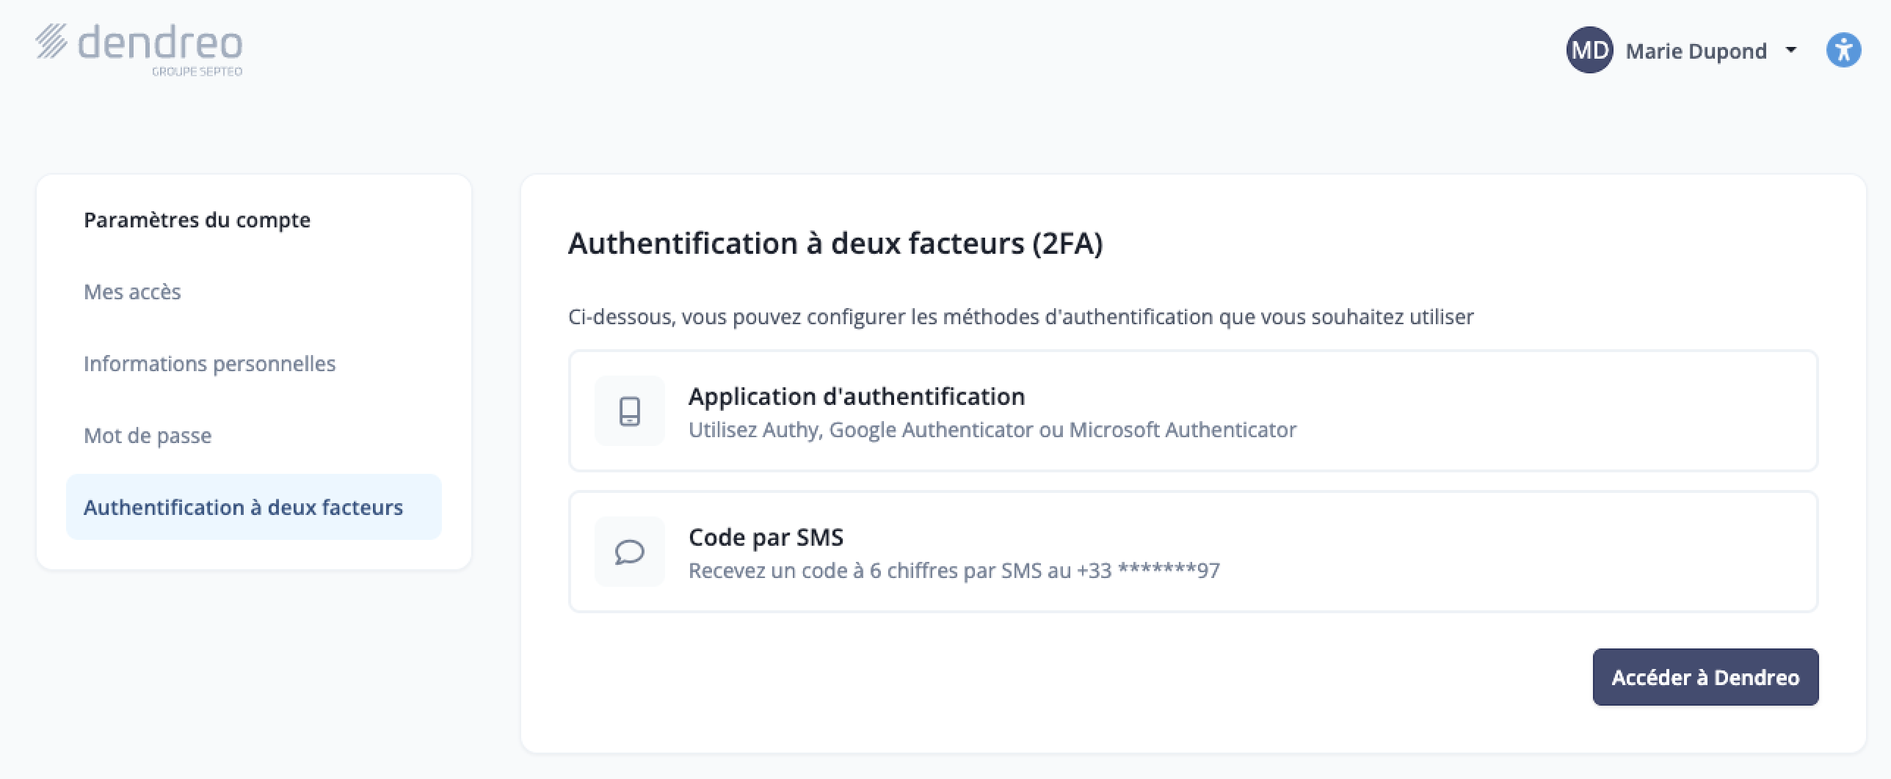Click the dendreo wordmark text
The image size is (1891, 779).
point(160,43)
